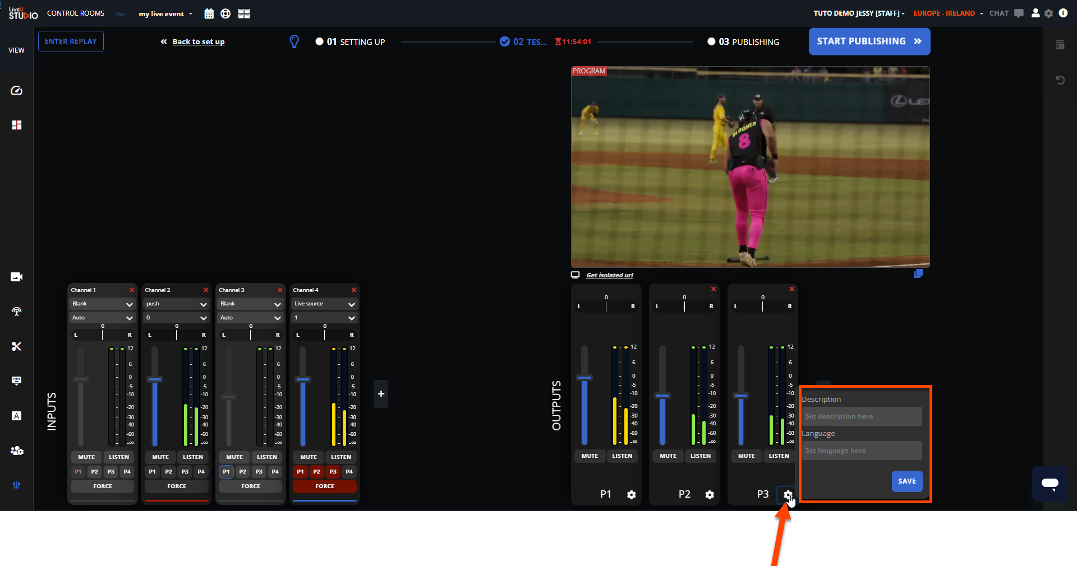Toggle Listen on Channel 4

(x=340, y=457)
